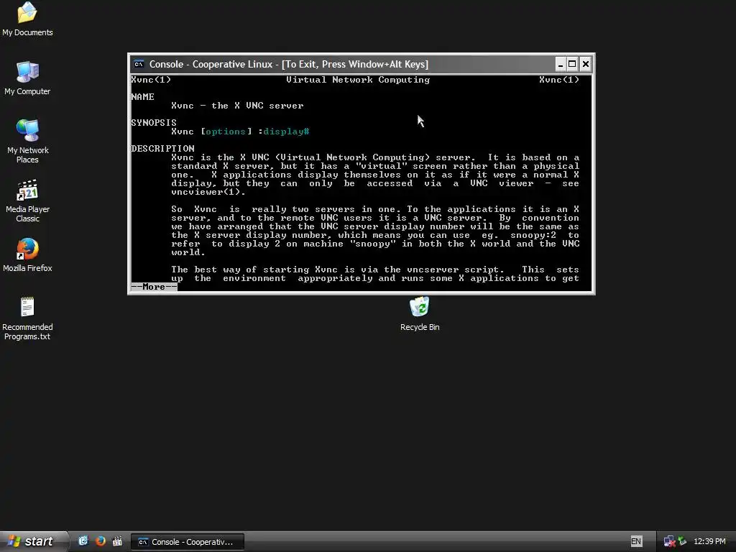Click the green 'options' word in synopsis
The image size is (736, 552).
[x=226, y=132]
